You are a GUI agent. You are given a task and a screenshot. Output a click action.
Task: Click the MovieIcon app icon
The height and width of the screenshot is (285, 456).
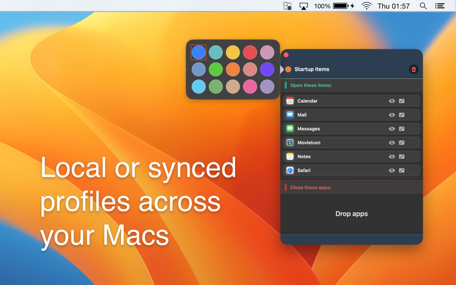click(x=290, y=142)
